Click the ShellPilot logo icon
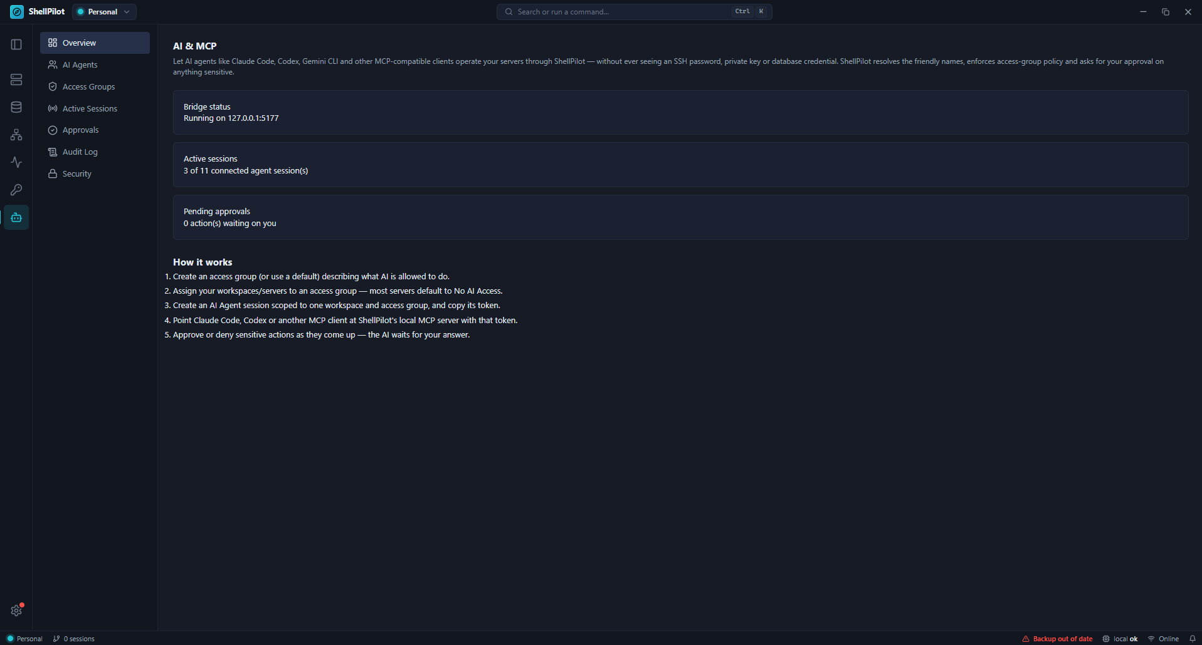The image size is (1202, 645). (x=17, y=12)
